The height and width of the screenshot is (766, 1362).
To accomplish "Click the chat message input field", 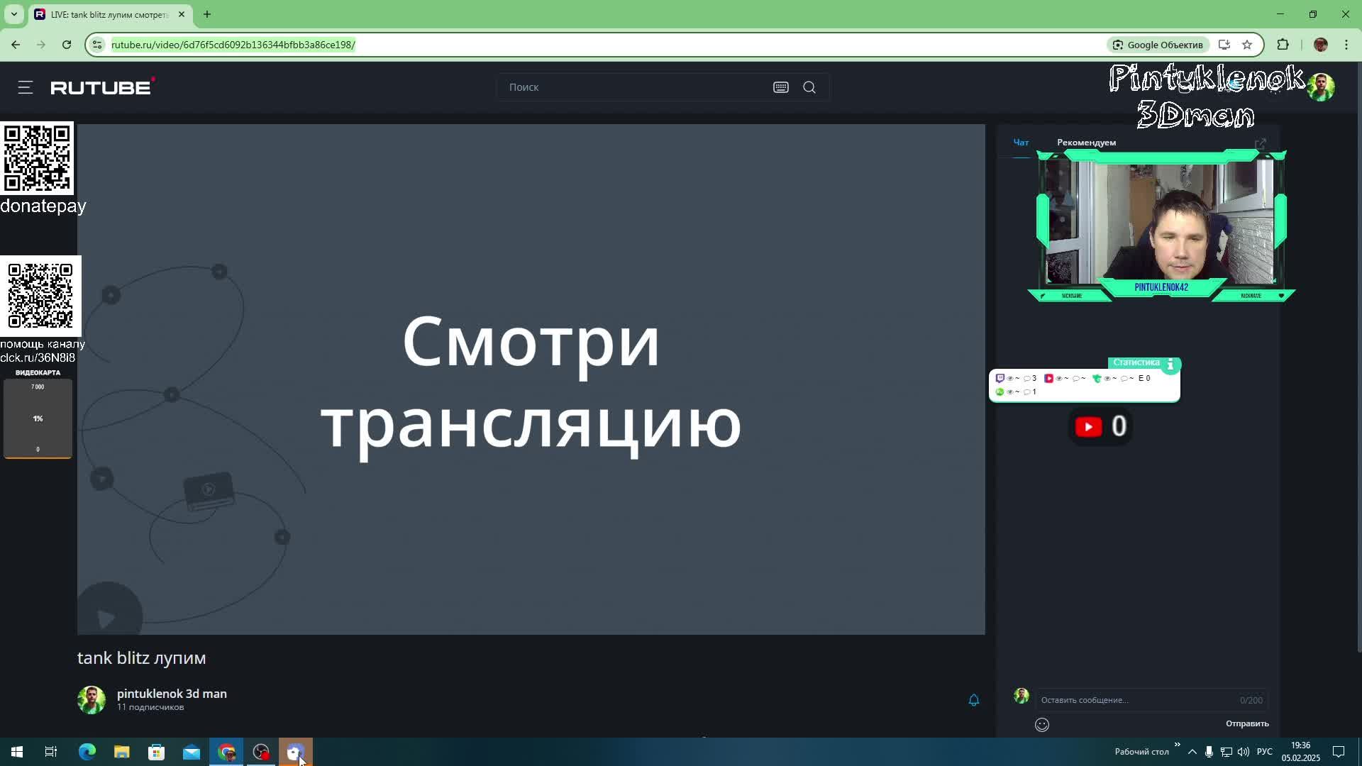I will coord(1135,700).
